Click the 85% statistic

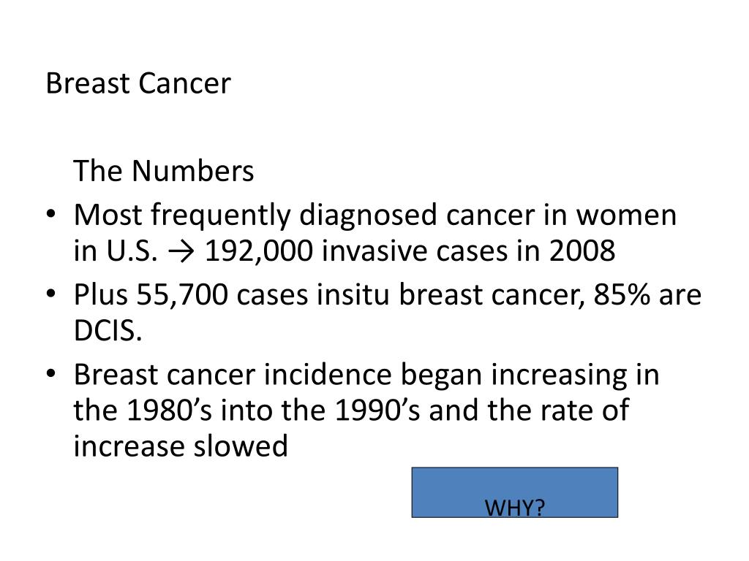coord(622,294)
